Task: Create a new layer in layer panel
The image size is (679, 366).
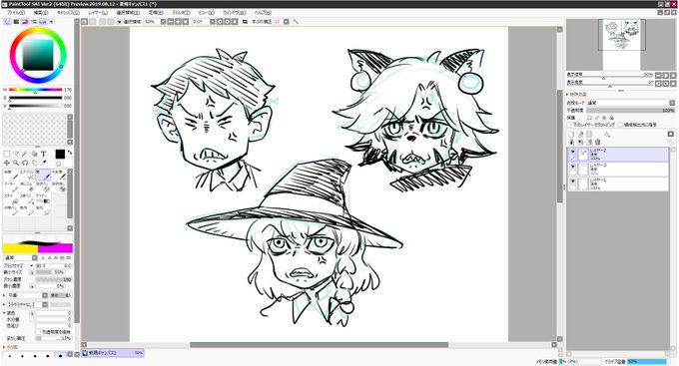Action: [571, 134]
